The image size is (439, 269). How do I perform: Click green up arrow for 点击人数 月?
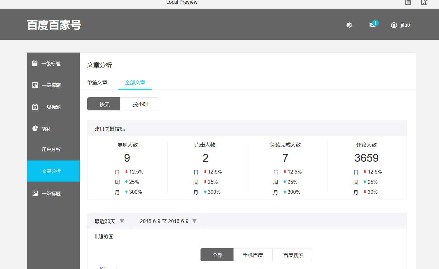point(205,192)
